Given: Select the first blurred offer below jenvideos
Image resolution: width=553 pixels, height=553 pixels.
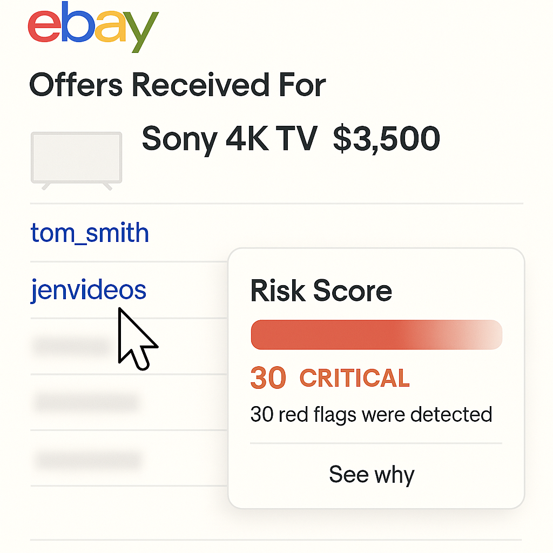Looking at the screenshot, I should 72,346.
